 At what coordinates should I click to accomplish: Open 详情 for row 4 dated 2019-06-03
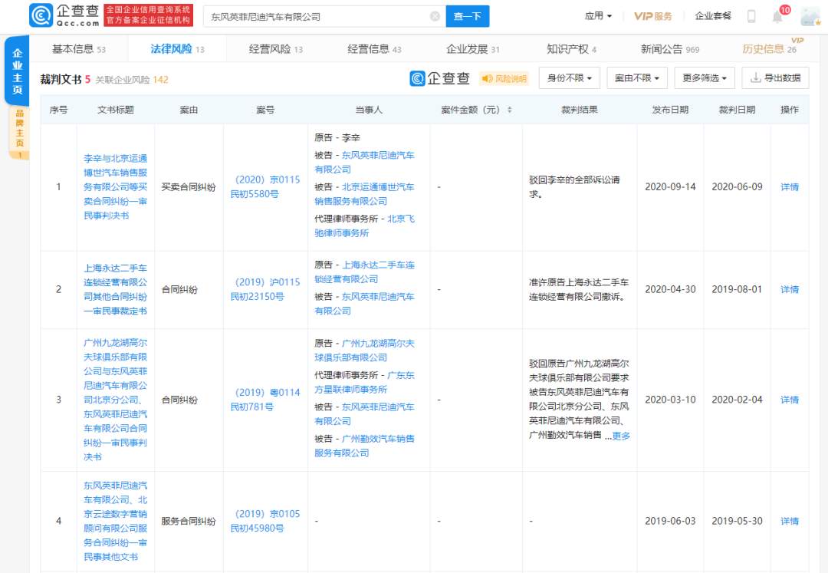click(x=790, y=522)
